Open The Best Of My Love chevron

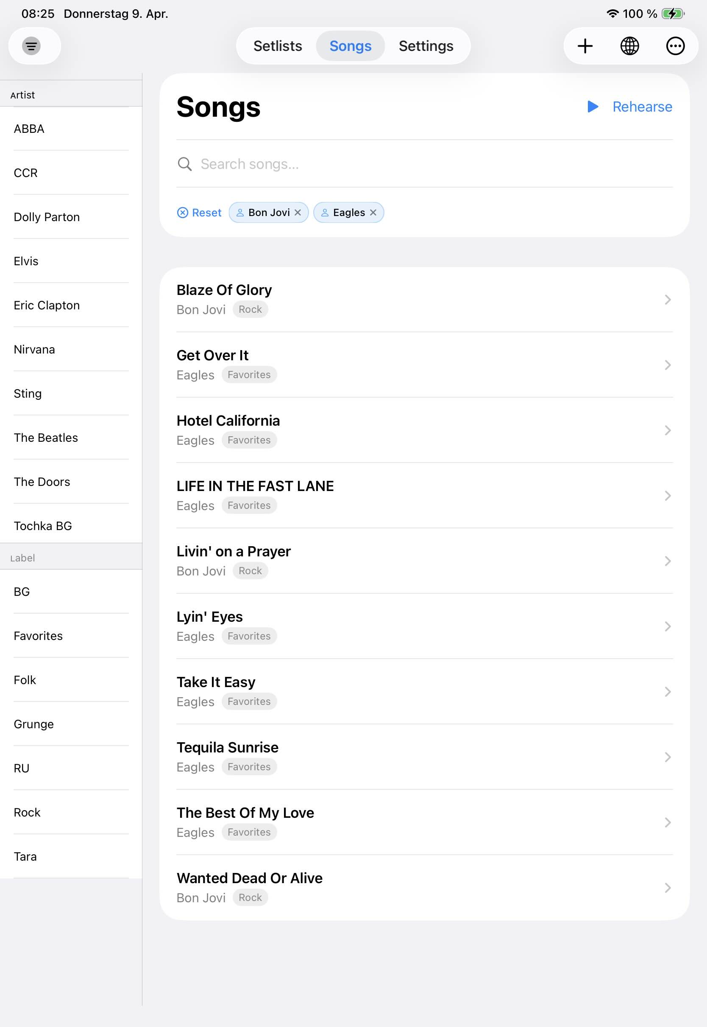(668, 822)
